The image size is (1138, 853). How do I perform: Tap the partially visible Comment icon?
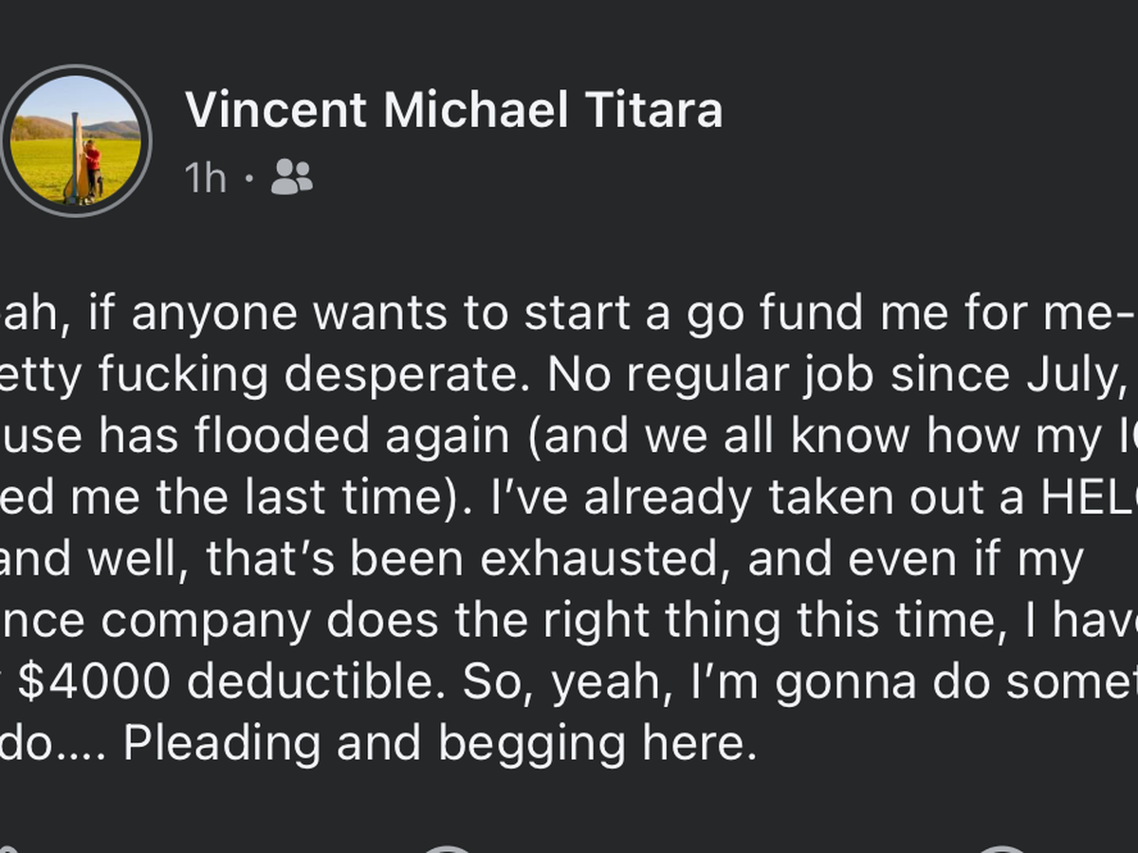(446, 848)
